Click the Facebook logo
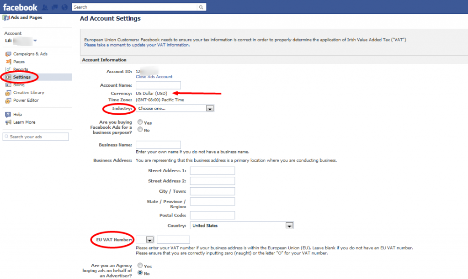This screenshot has height=279, width=468. point(20,7)
